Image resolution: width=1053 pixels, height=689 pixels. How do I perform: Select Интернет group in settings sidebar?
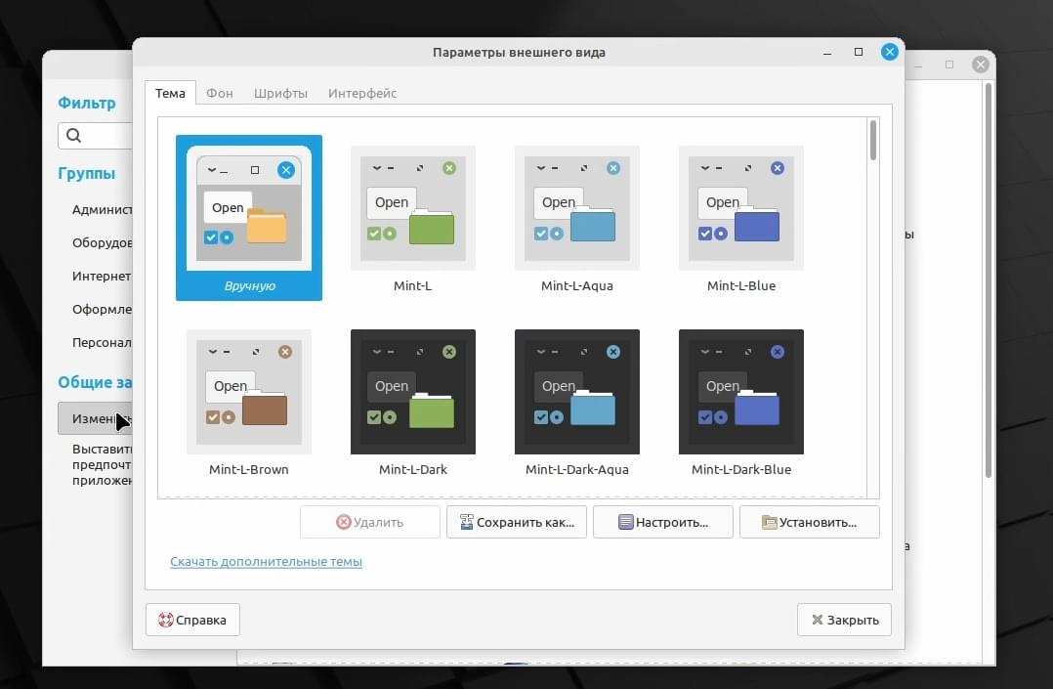pyautogui.click(x=102, y=277)
